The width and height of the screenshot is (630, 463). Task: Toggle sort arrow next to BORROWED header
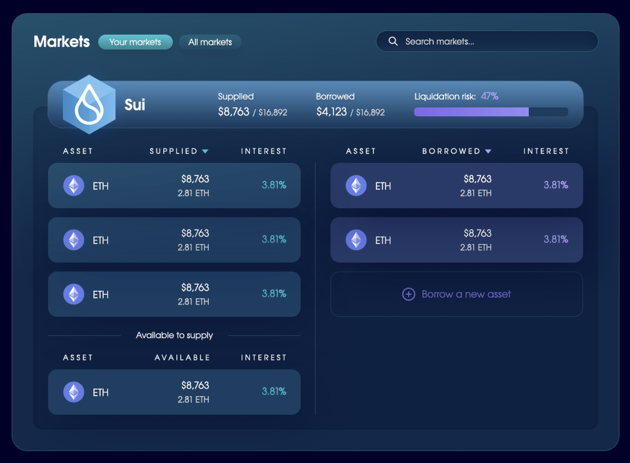(x=488, y=151)
